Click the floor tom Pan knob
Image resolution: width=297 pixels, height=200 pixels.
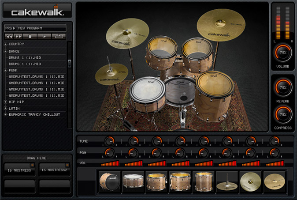coord(203,153)
